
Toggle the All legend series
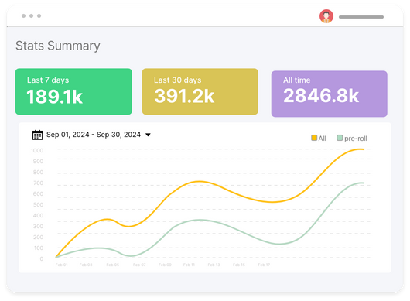click(319, 138)
